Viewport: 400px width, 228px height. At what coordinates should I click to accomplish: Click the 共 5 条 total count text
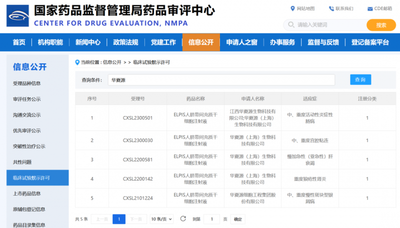pos(81,219)
